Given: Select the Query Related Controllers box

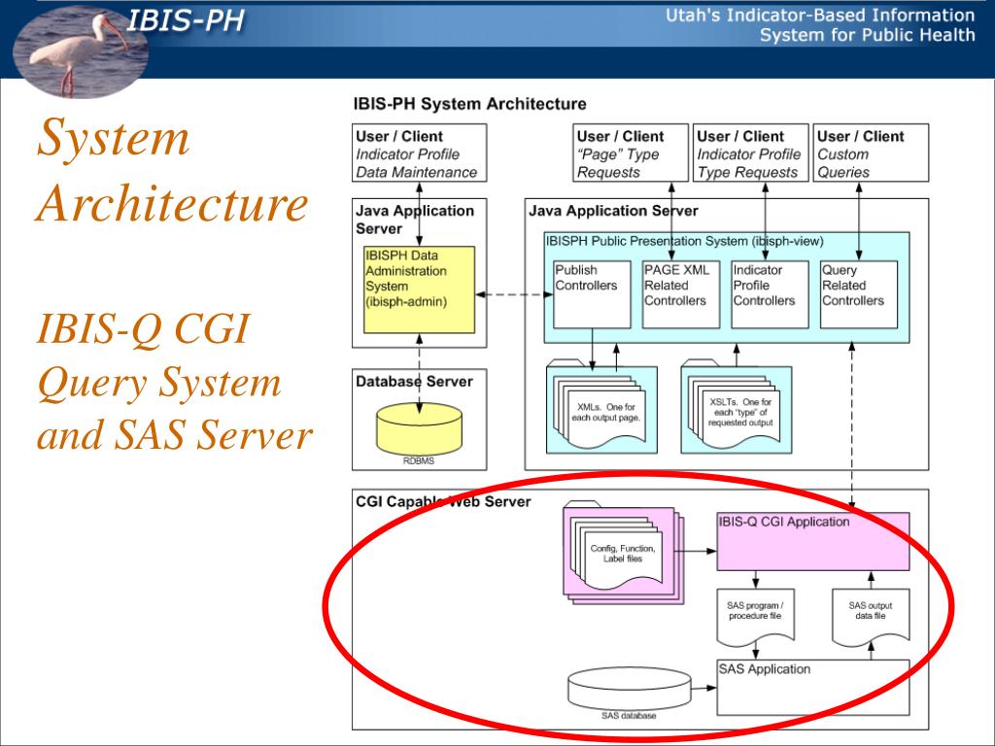Looking at the screenshot, I should pos(859,294).
